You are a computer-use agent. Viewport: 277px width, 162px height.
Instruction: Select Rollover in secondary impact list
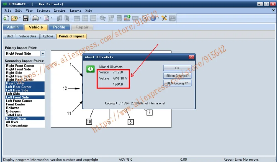(25, 108)
